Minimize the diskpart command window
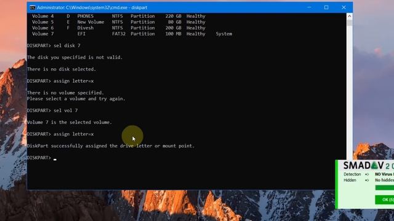394x221 pixels. (309, 7)
